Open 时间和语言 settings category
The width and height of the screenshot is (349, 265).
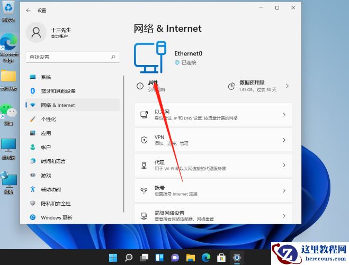click(x=73, y=161)
